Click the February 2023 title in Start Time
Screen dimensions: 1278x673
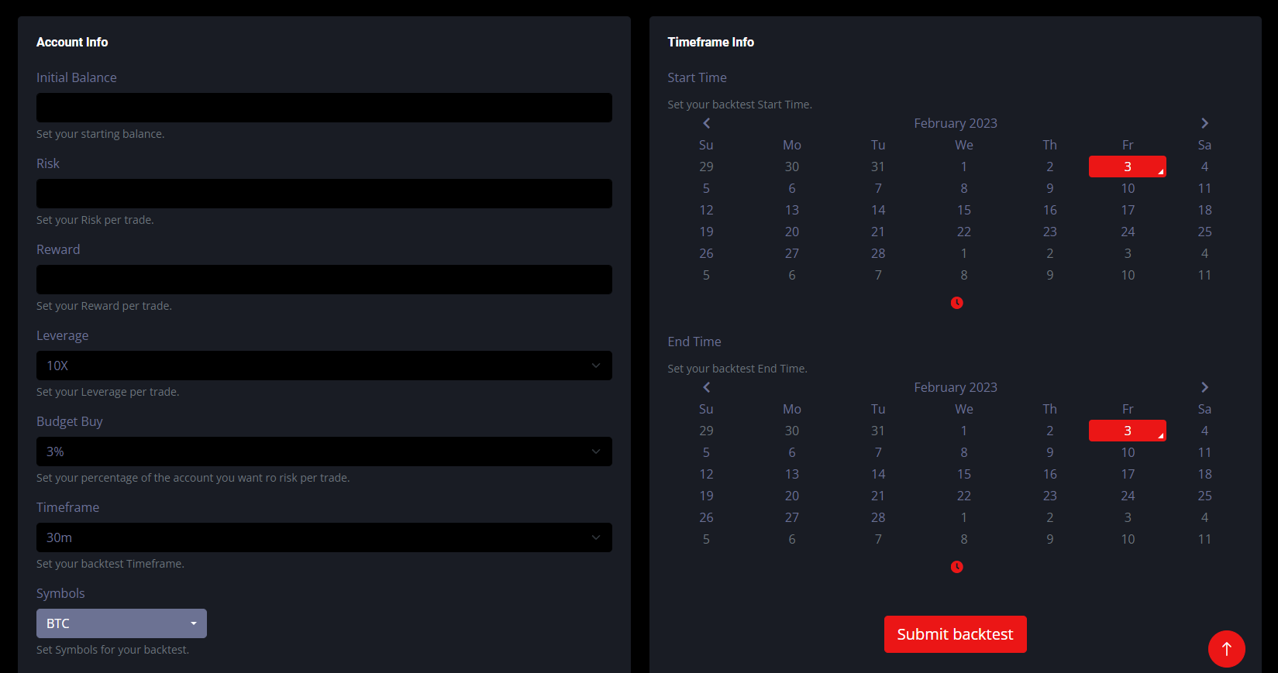pyautogui.click(x=955, y=123)
